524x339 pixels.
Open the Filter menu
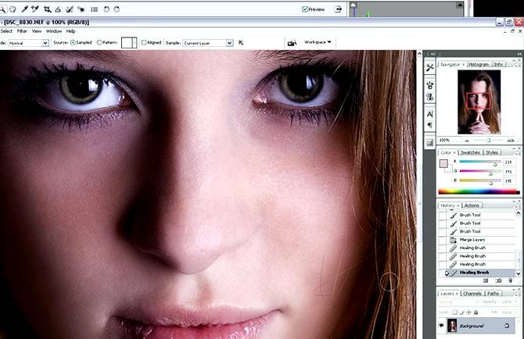point(22,31)
